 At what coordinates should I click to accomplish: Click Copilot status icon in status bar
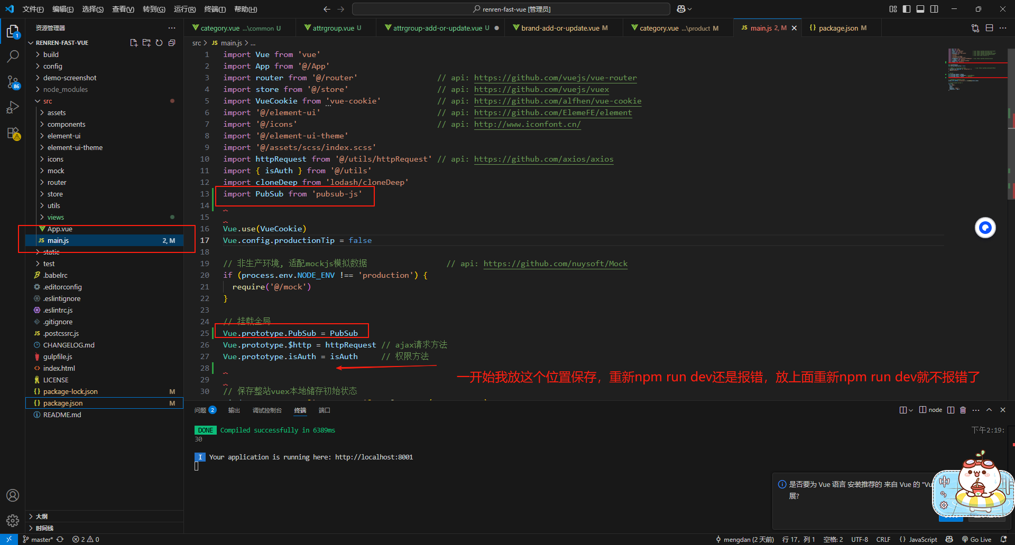coord(949,539)
